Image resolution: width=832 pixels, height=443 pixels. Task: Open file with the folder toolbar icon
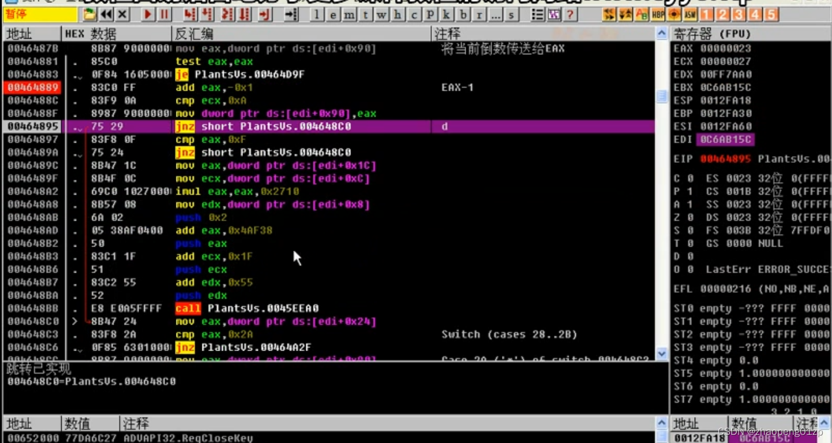pos(89,14)
